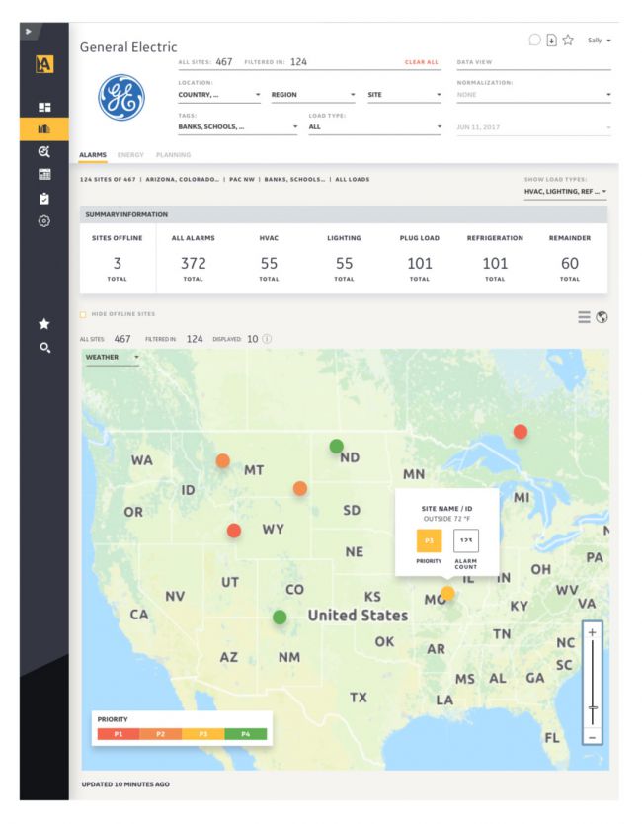Open the dashboard icon in sidebar
This screenshot has width=642, height=824.
[x=44, y=108]
